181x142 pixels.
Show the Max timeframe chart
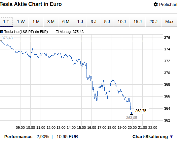point(169,22)
